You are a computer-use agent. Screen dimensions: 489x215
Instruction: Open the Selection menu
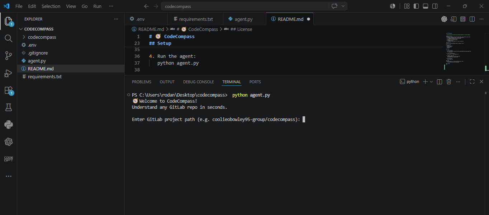click(x=51, y=6)
